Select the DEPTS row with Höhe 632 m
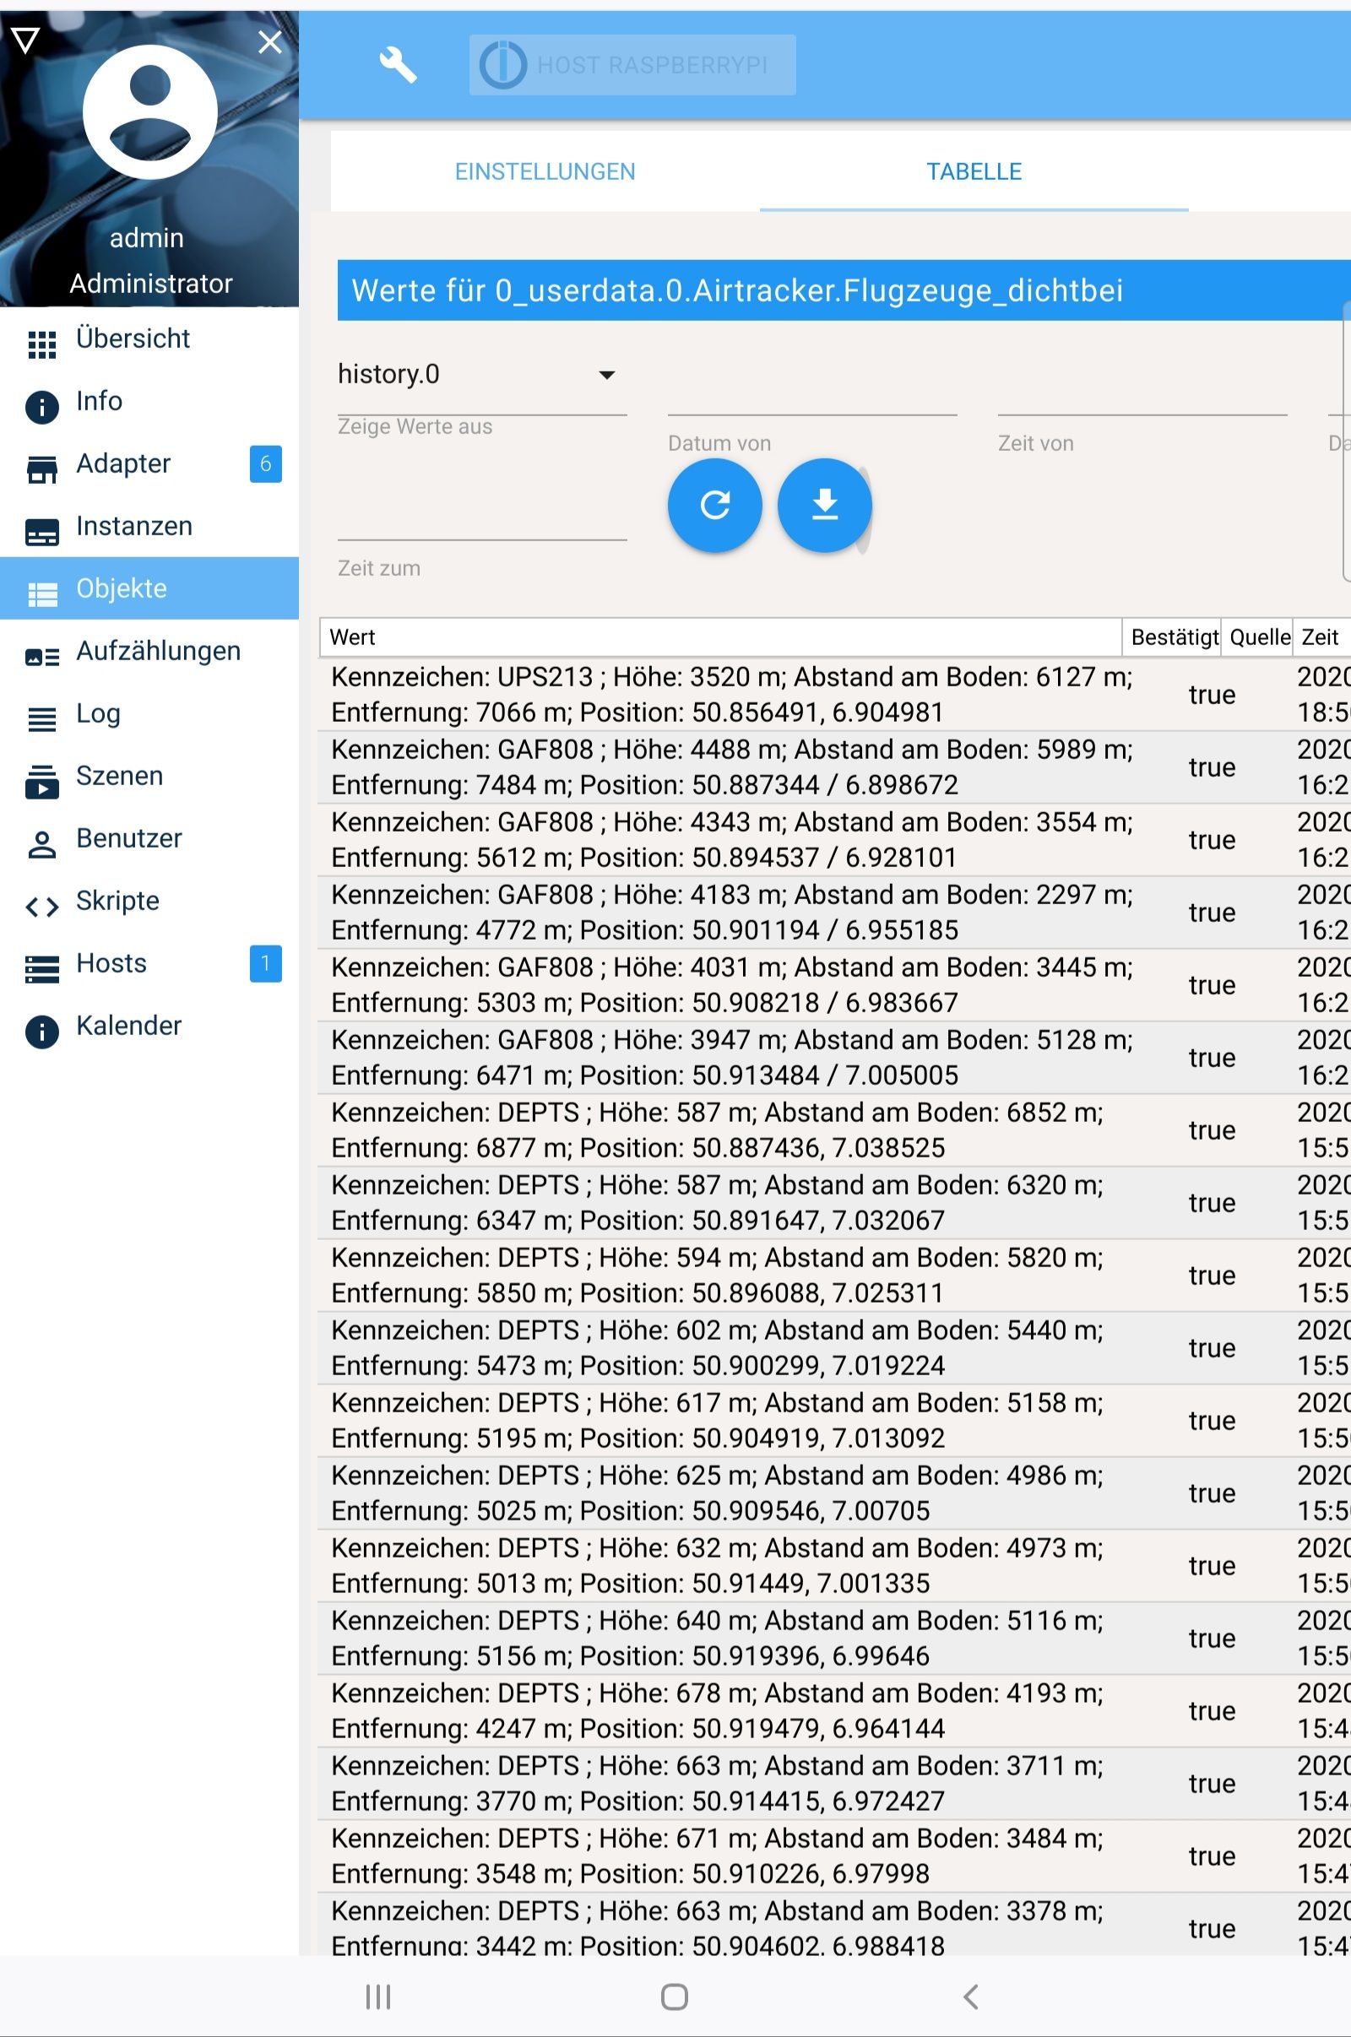The width and height of the screenshot is (1351, 2037). coord(834,1566)
